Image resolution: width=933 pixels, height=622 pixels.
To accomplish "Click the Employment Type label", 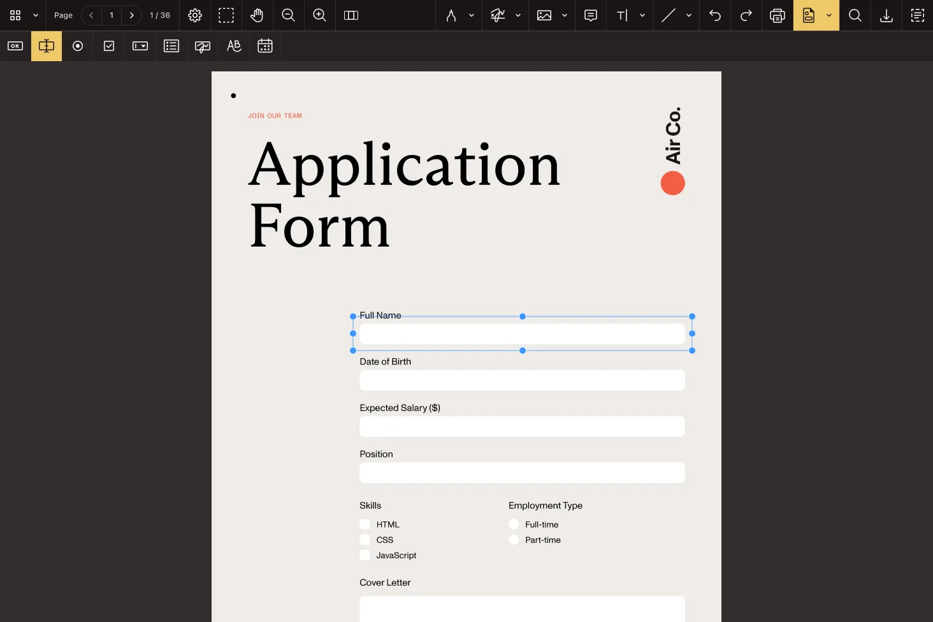I will tap(546, 505).
